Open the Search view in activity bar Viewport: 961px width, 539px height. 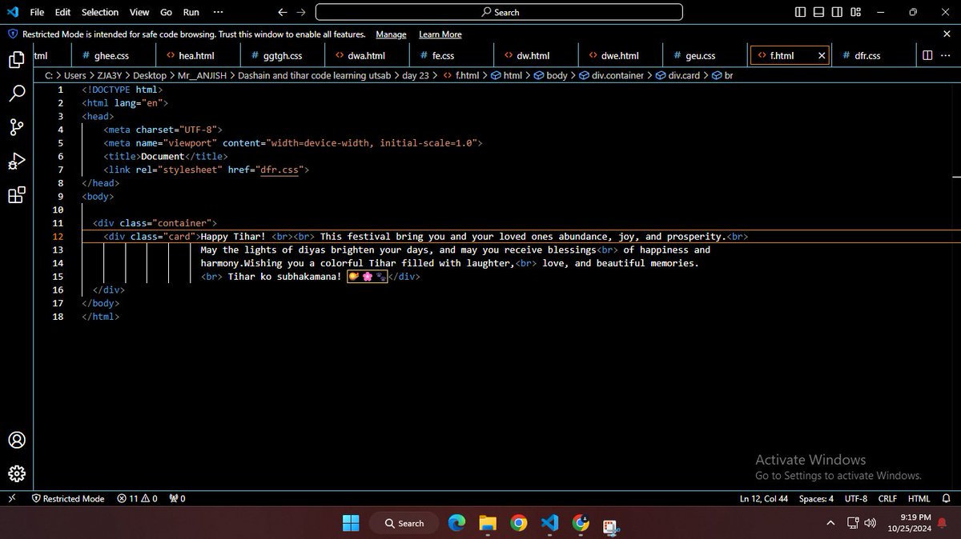pyautogui.click(x=16, y=94)
